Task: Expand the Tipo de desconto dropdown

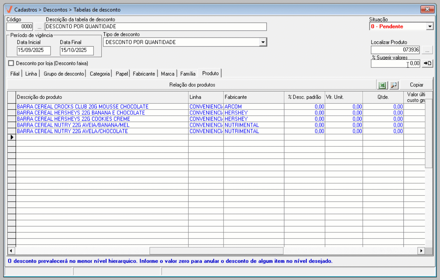Action: tap(263, 42)
